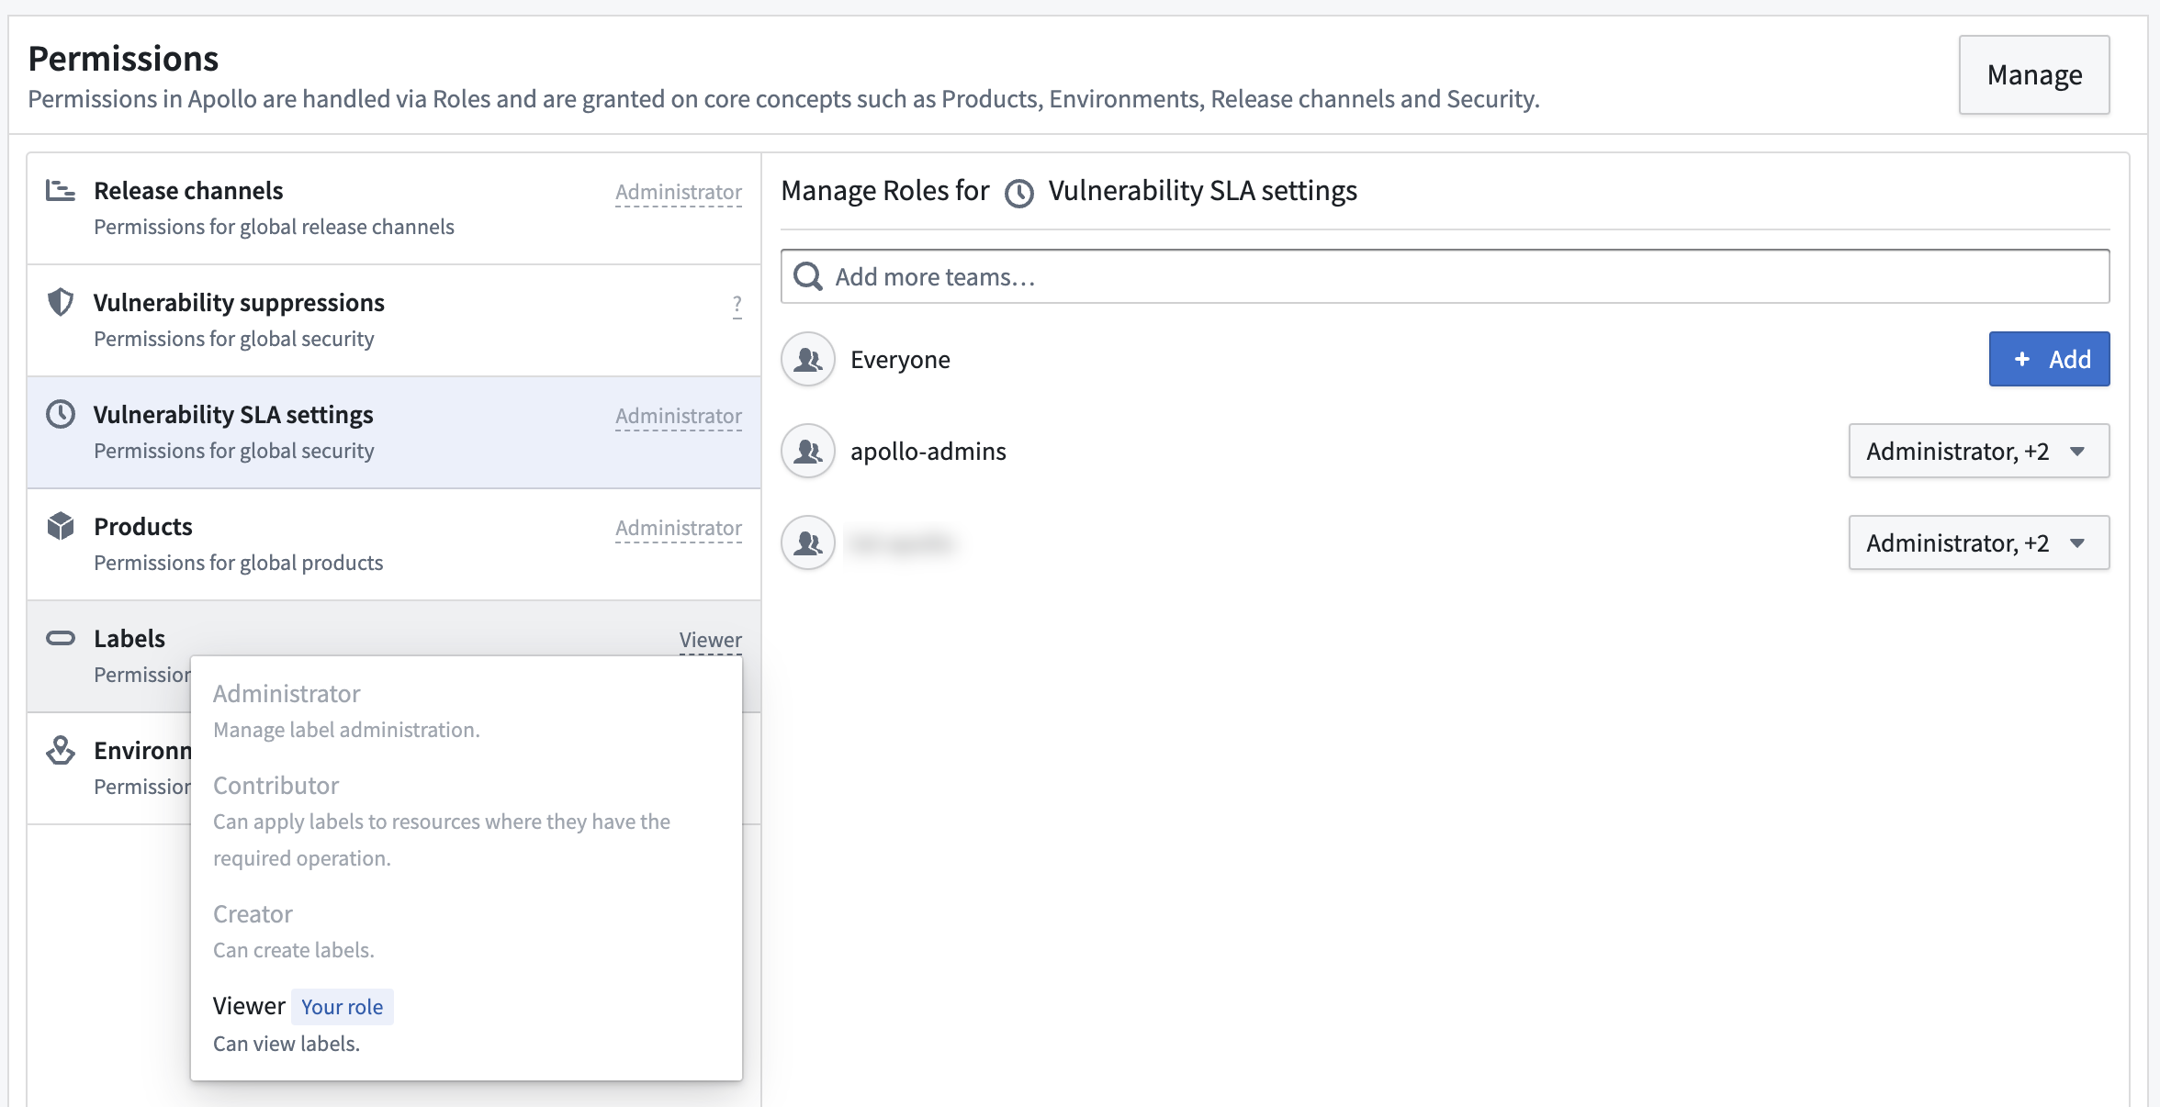Click Administrator role tag on Products
This screenshot has height=1107, width=2160.
coord(679,528)
